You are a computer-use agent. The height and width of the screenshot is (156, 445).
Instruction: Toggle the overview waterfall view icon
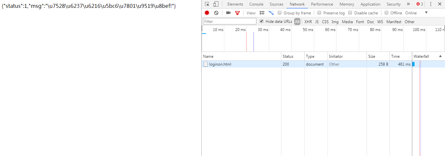point(271,13)
